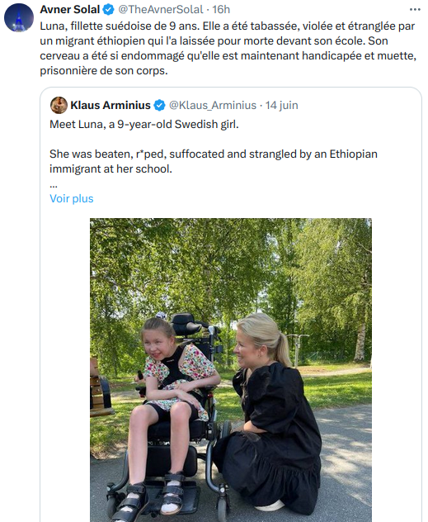Image resolution: width=428 pixels, height=522 pixels.
Task: Click the Avner Solal display name
Action: [x=70, y=10]
